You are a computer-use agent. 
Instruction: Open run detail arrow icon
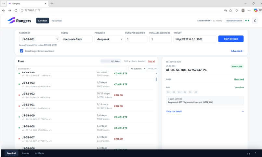[x=242, y=111]
